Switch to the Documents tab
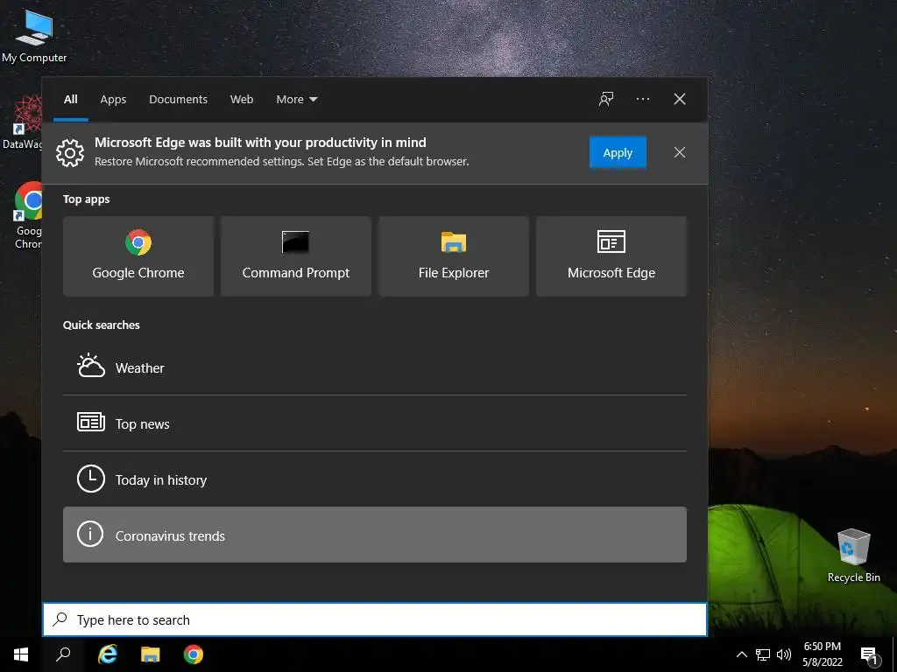Viewport: 897px width, 672px height. click(x=178, y=100)
